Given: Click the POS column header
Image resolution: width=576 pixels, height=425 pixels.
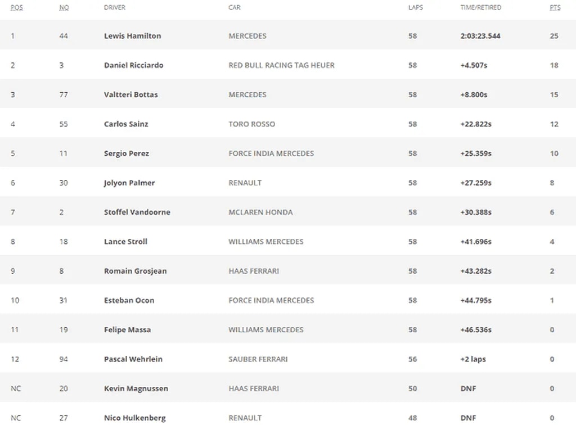Looking at the screenshot, I should click(x=16, y=7).
